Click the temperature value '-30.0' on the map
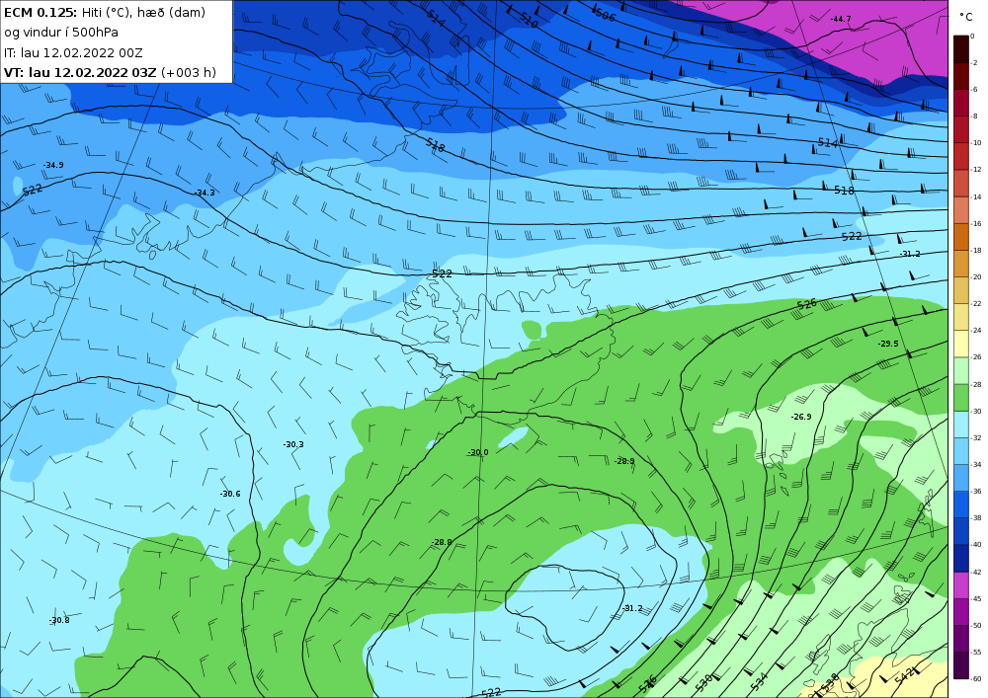Screen dimensions: 988x698 coord(477,452)
